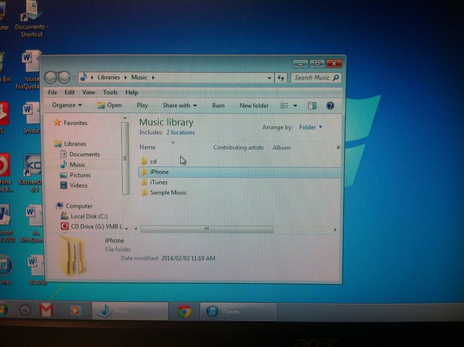Open the 2 locations link
Screen dimensions: 464x347
pos(180,132)
